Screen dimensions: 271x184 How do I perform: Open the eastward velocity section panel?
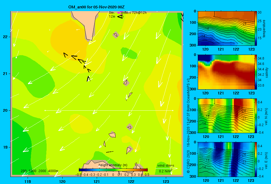[x=226, y=159]
